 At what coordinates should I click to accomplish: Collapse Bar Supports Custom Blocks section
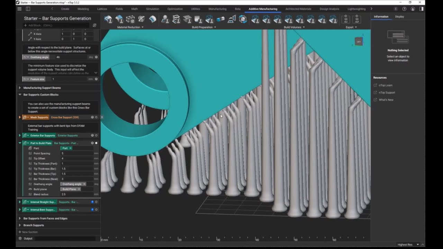pos(20,94)
